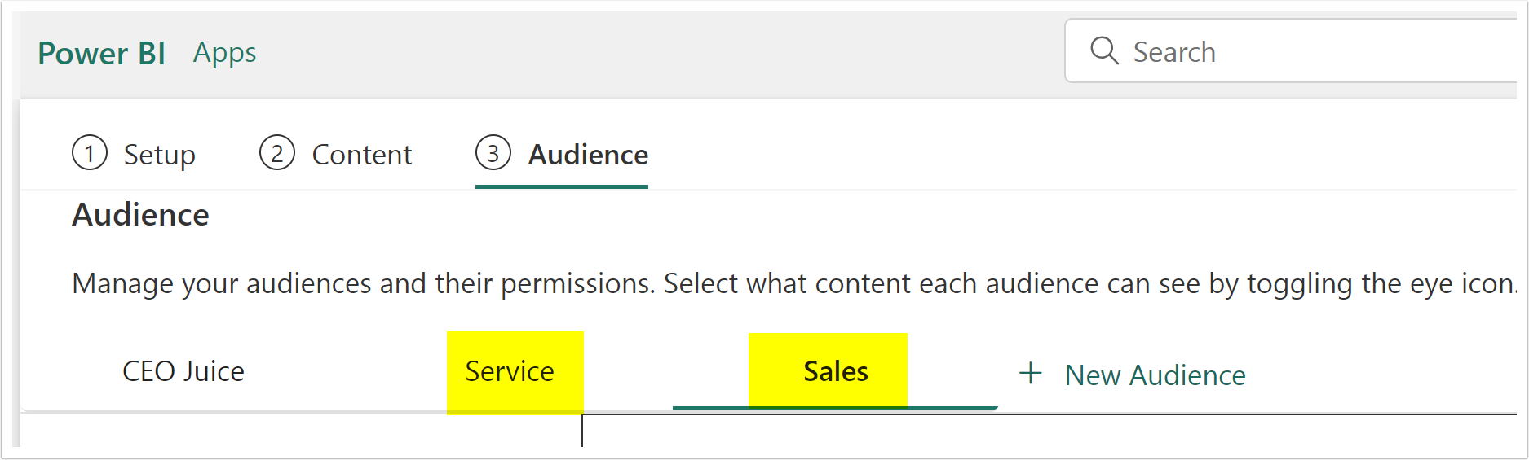Open the CEO Juice audience tab
This screenshot has width=1529, height=460.
tap(183, 371)
